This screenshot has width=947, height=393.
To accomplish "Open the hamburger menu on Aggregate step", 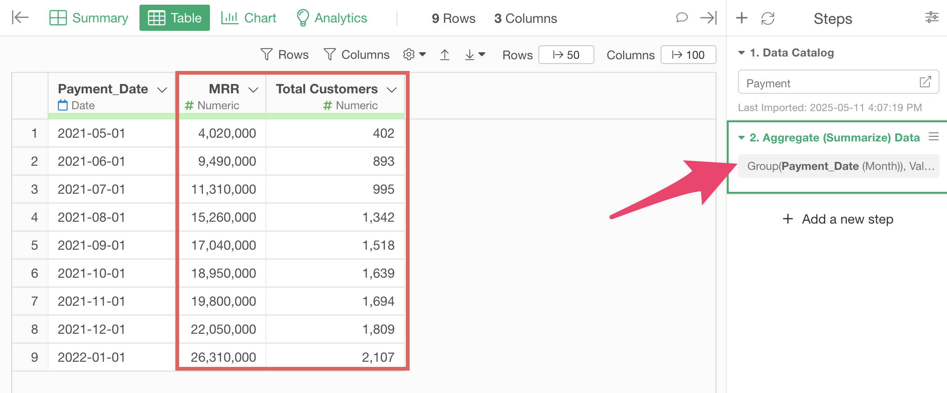I will [933, 137].
